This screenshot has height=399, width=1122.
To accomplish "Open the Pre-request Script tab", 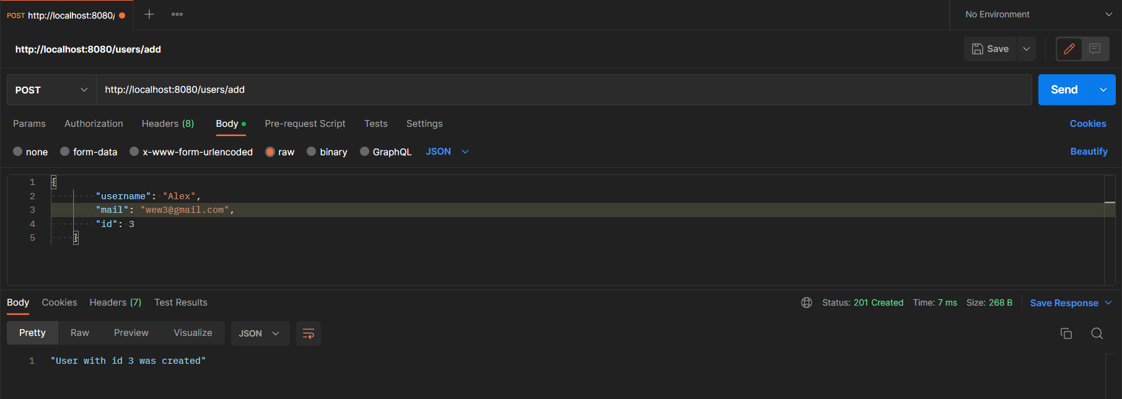I will point(305,124).
